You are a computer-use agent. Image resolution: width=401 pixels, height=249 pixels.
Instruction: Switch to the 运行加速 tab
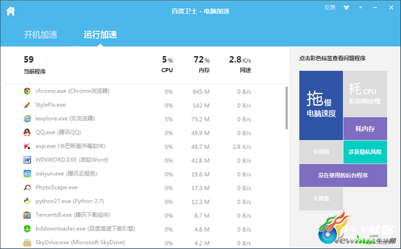click(100, 35)
